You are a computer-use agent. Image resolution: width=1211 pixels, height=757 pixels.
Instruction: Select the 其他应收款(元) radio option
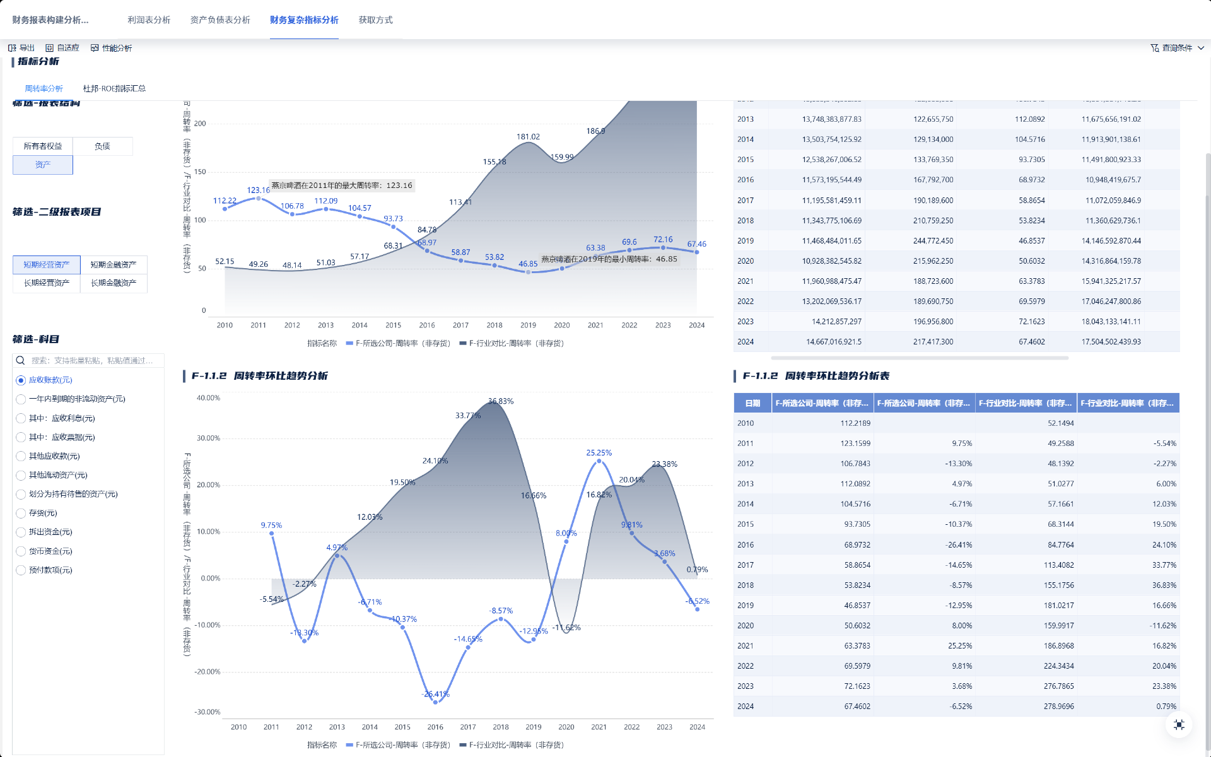coord(21,456)
